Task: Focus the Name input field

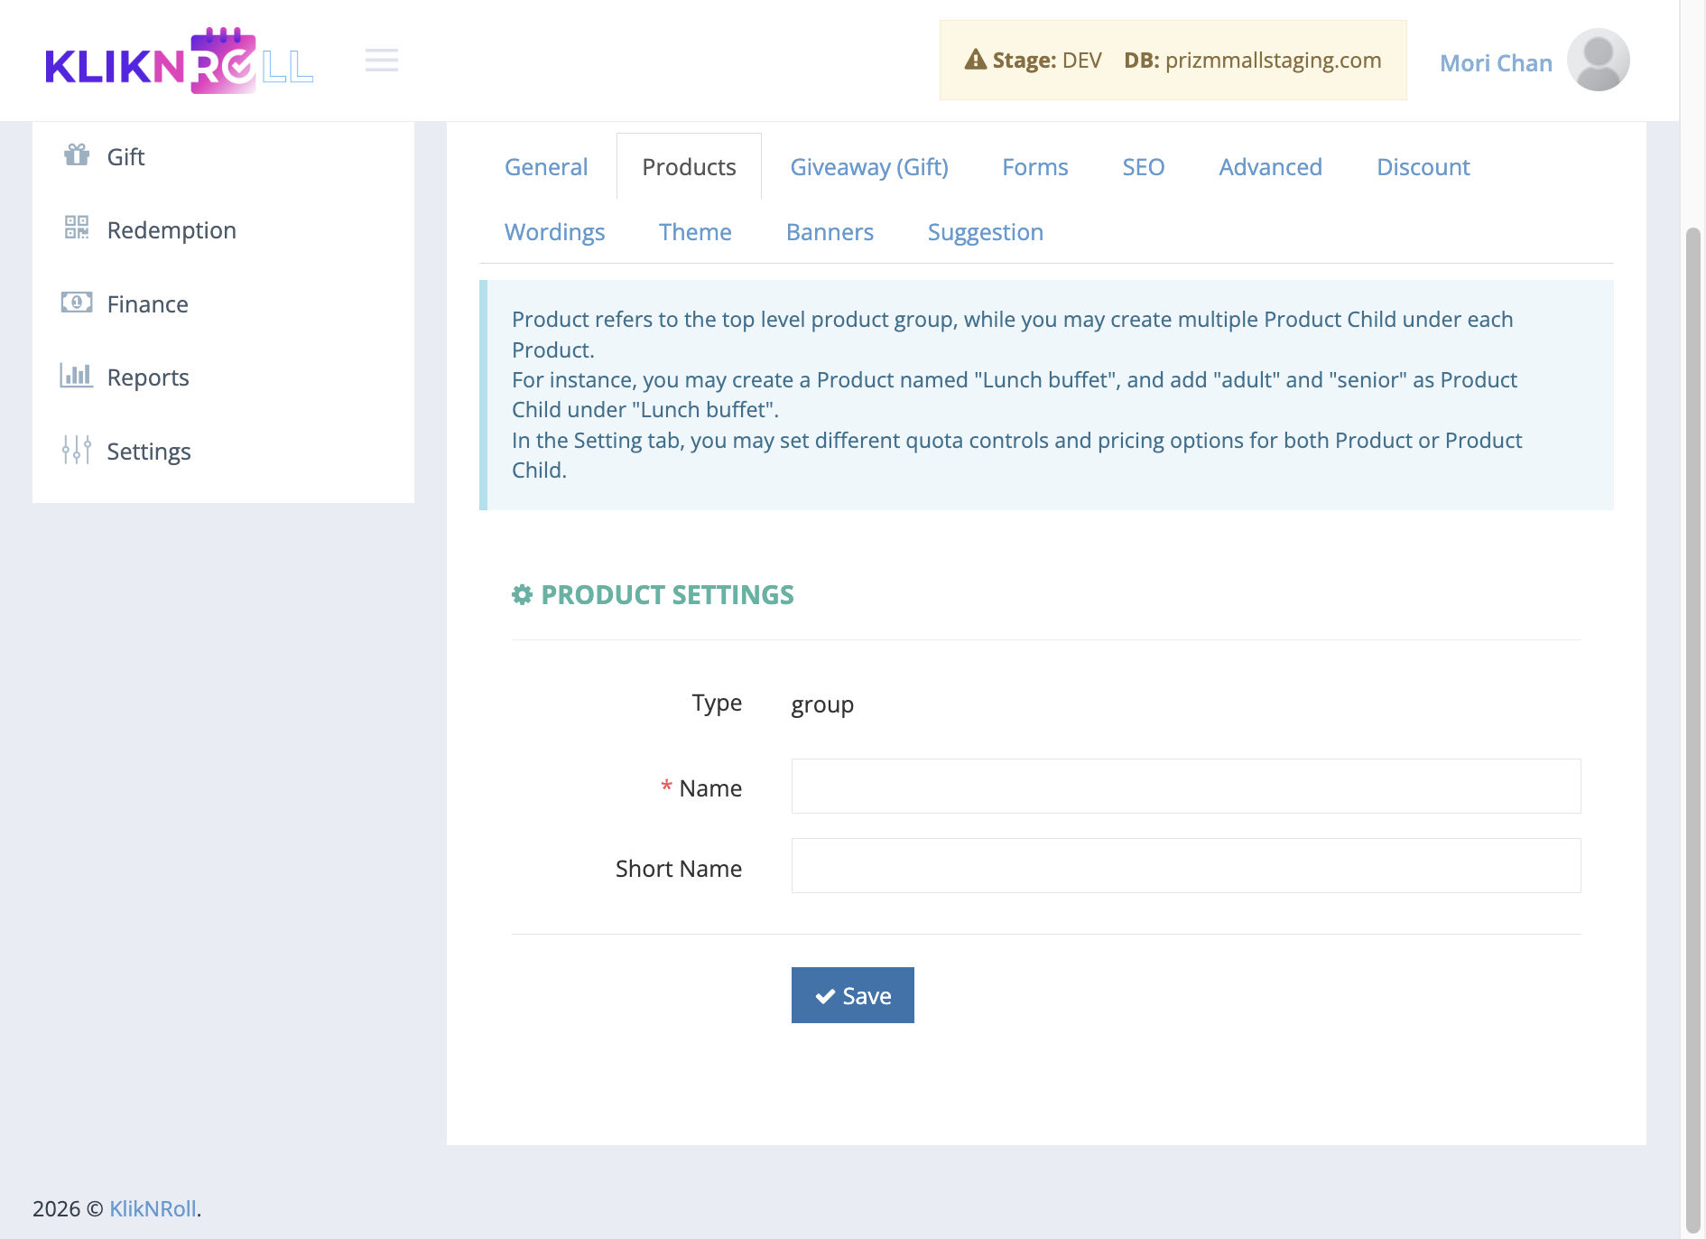Action: point(1186,787)
